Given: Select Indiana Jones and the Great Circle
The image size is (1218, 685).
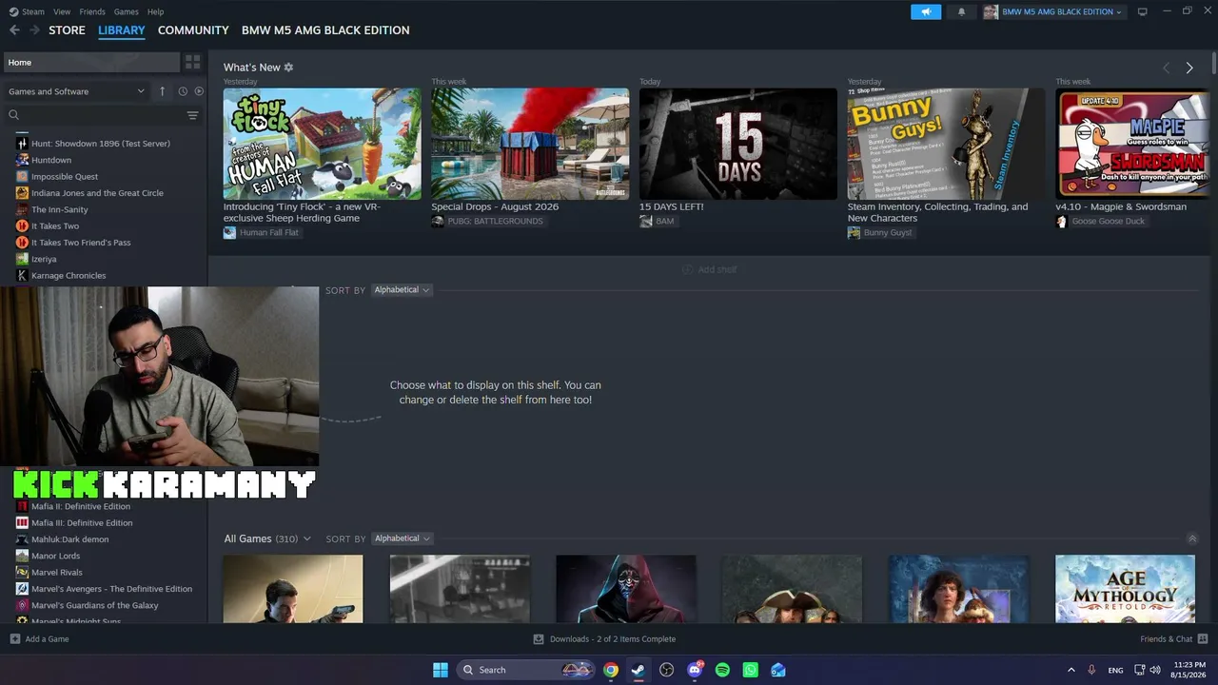Looking at the screenshot, I should click(97, 193).
